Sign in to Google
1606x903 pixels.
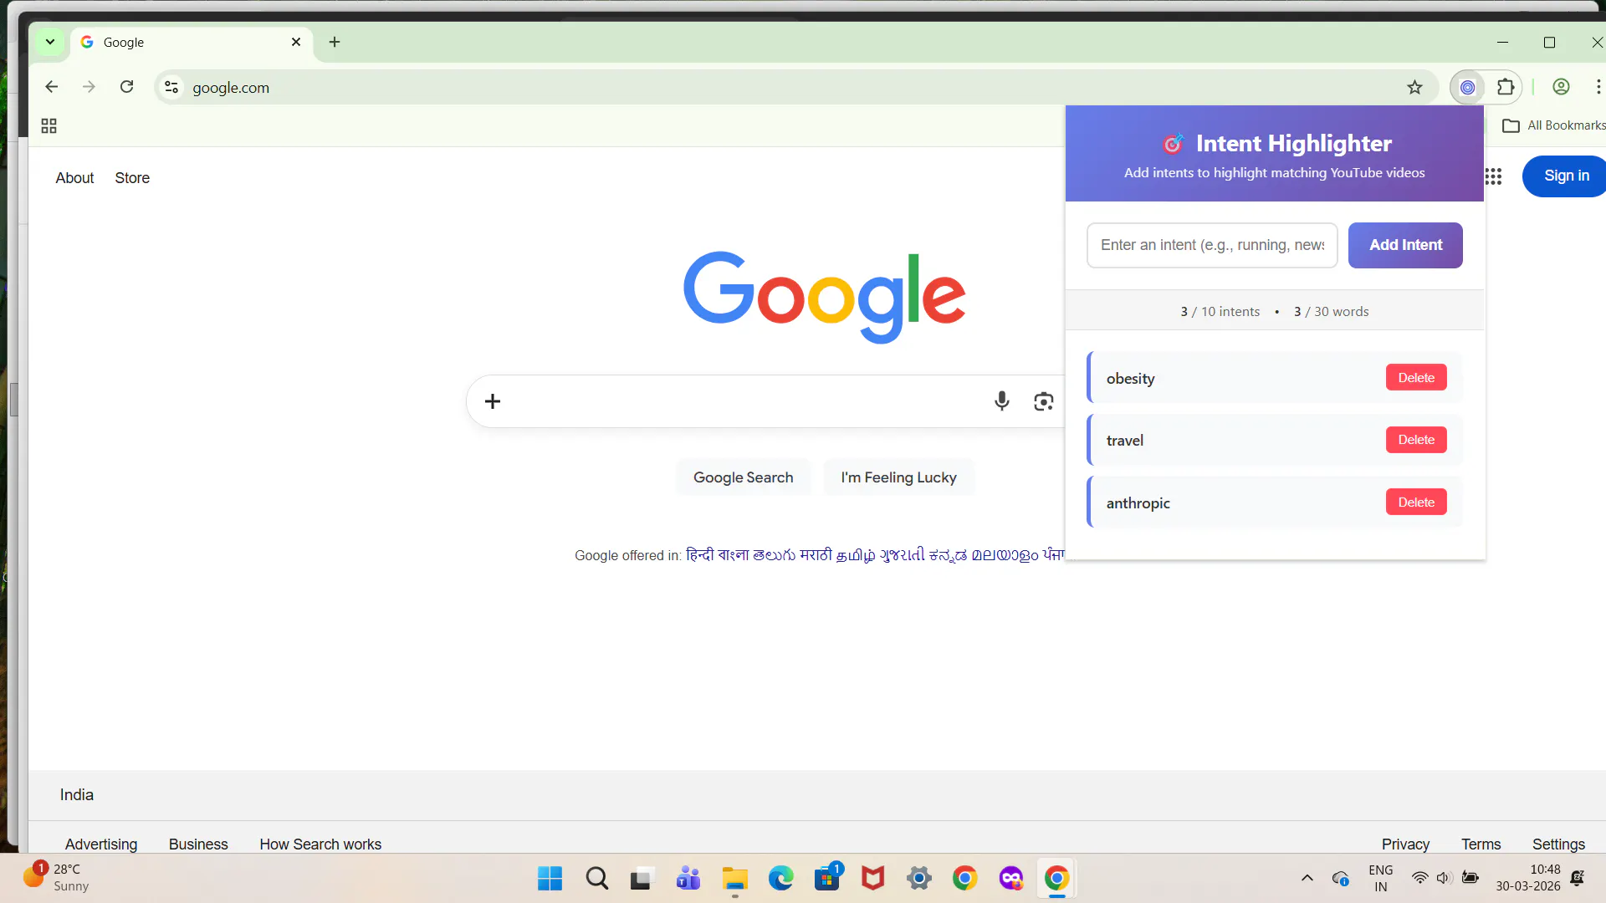coord(1566,176)
